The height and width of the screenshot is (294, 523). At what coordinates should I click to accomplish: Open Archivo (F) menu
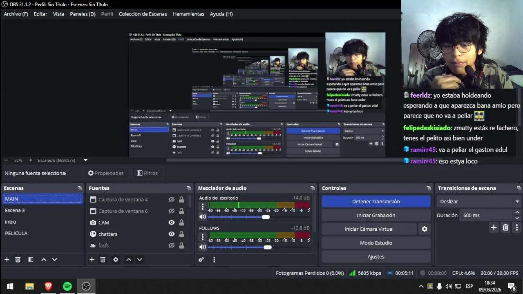[16, 14]
